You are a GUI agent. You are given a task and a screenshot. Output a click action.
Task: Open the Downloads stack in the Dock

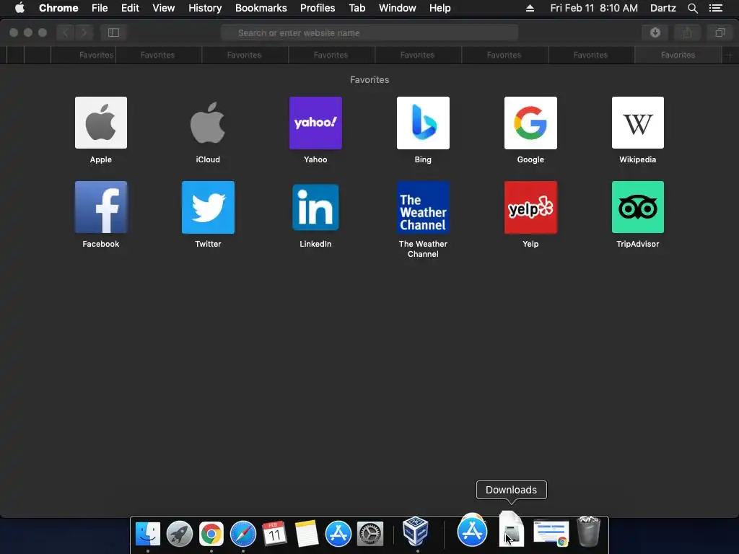coord(512,529)
